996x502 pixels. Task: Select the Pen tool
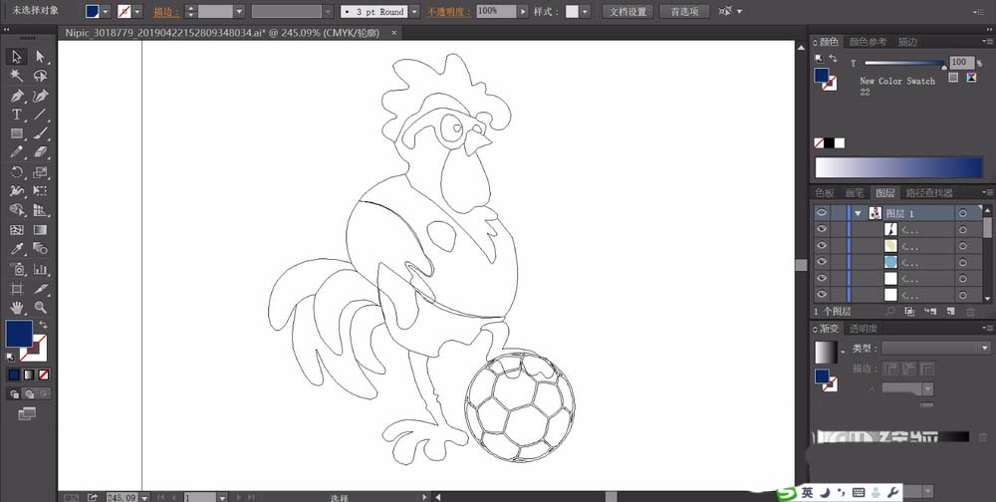pyautogui.click(x=17, y=96)
